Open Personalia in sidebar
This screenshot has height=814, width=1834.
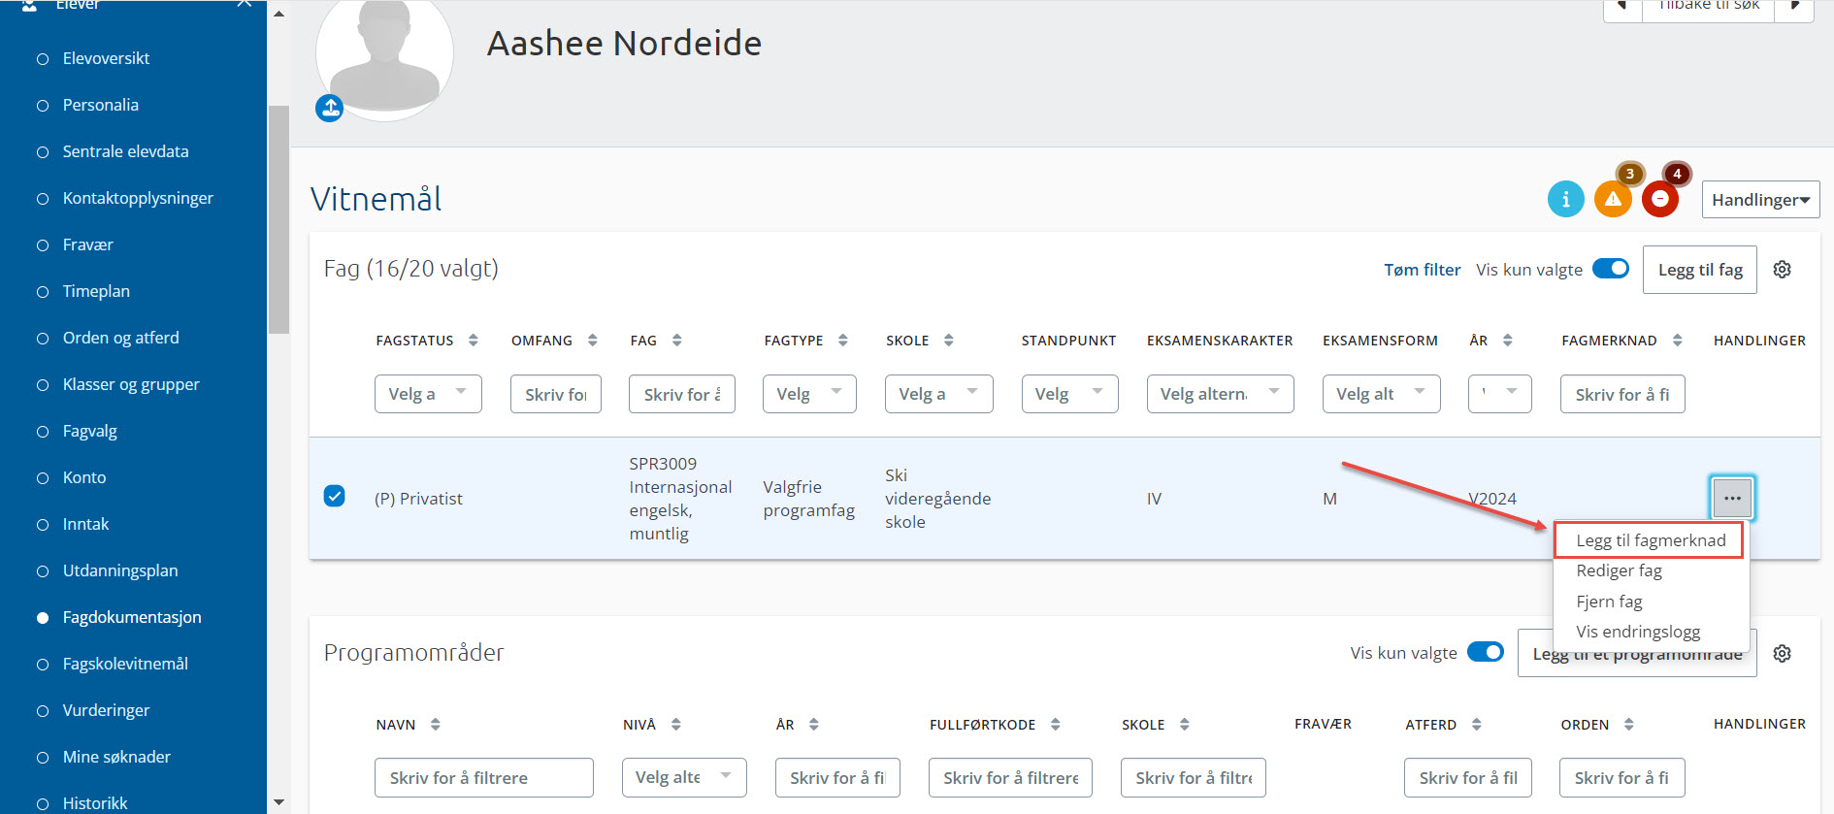pyautogui.click(x=100, y=105)
